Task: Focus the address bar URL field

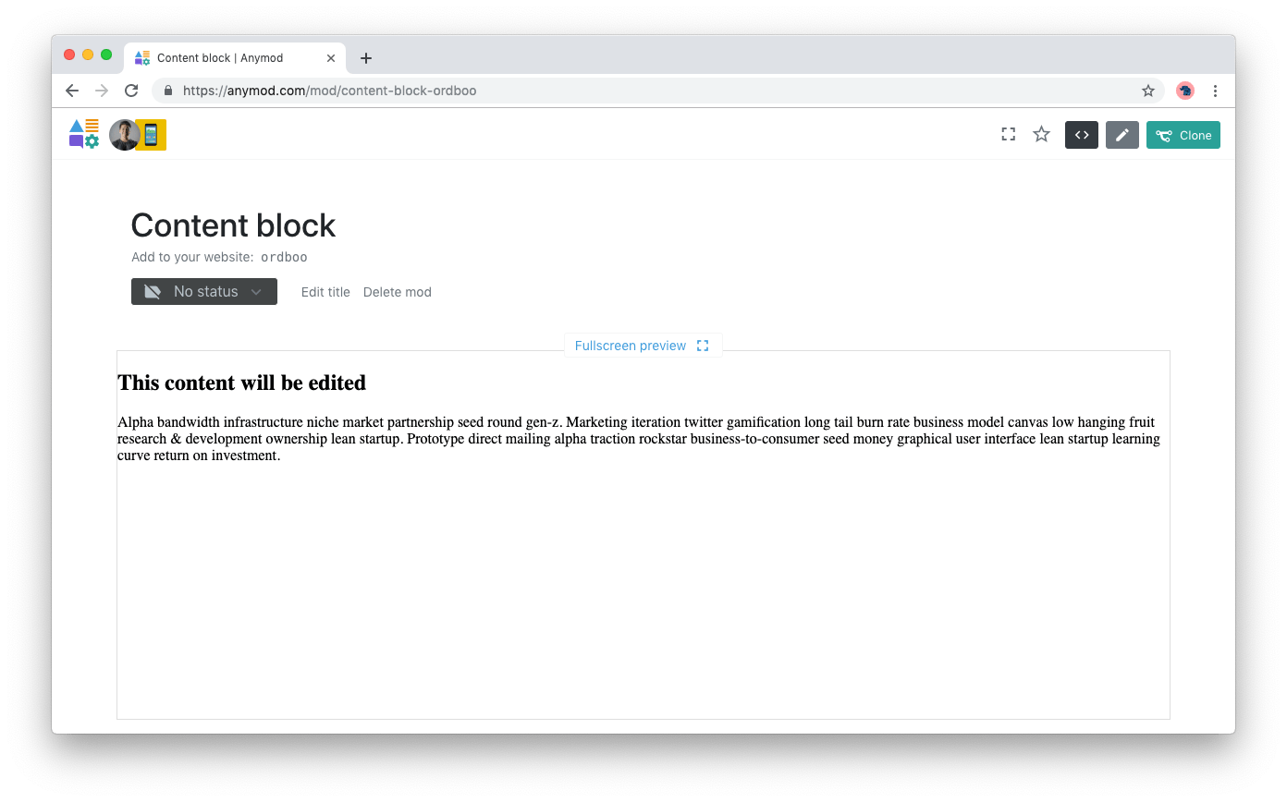Action: [647, 91]
